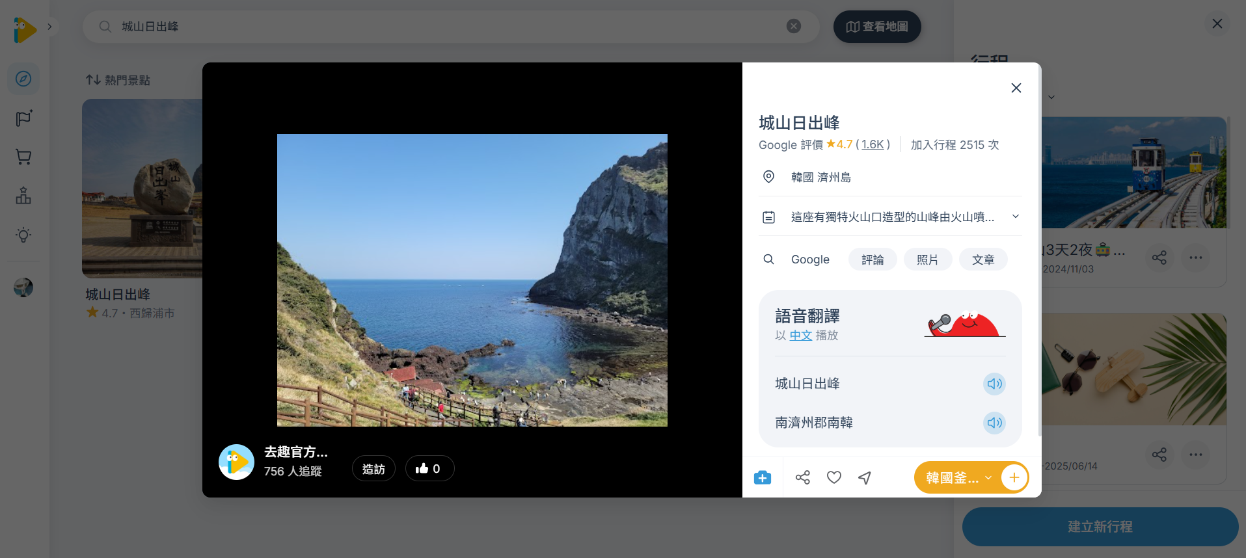Close the itinerary side panel
The width and height of the screenshot is (1246, 558).
pyautogui.click(x=1217, y=24)
